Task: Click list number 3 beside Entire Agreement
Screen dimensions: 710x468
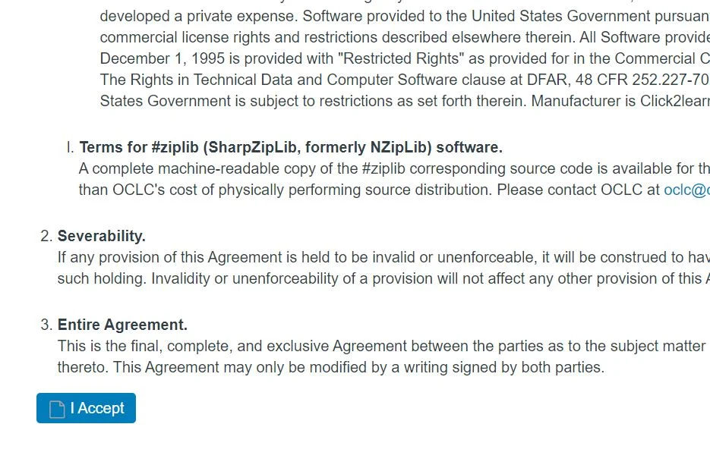Action: [x=46, y=325]
